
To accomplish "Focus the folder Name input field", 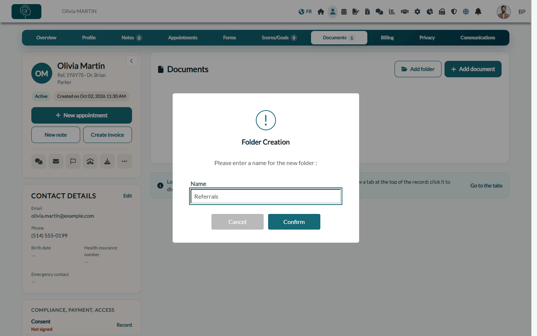I will click(266, 196).
